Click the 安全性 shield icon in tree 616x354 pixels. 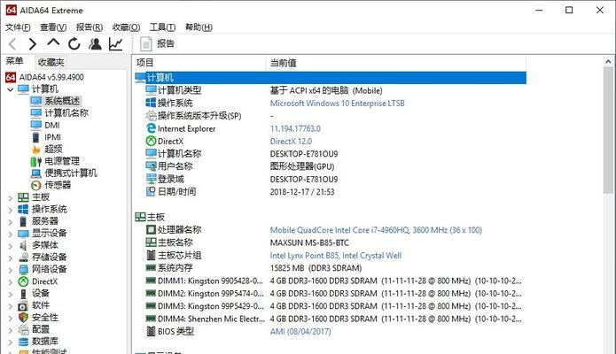23,318
